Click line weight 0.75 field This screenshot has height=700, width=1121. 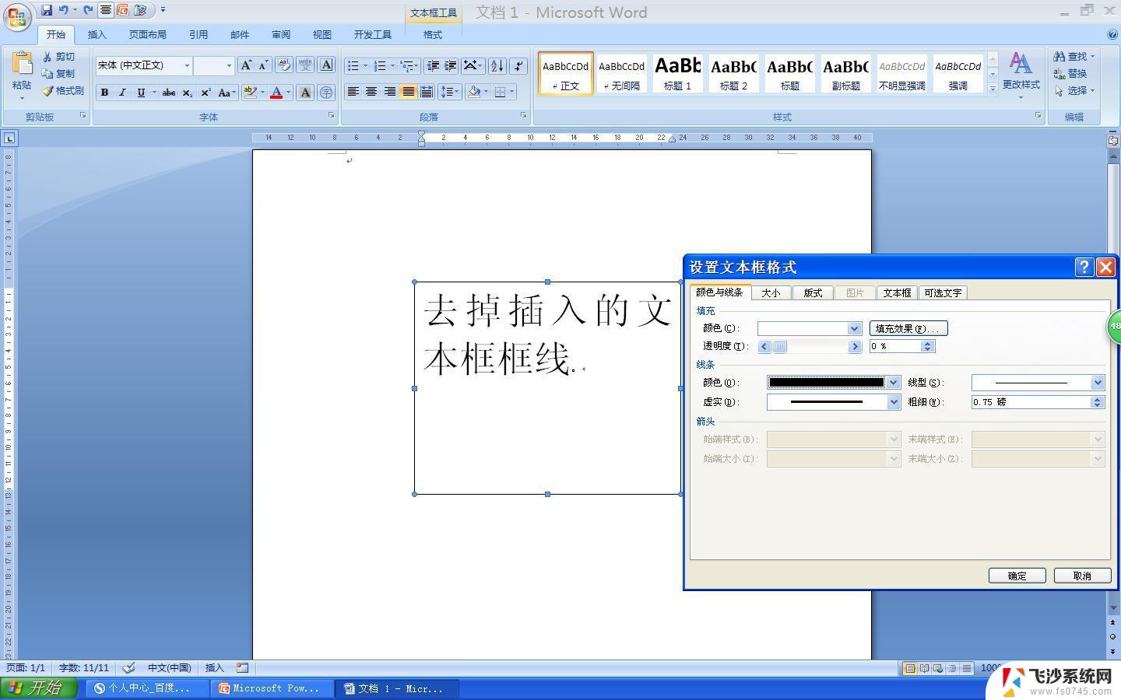[x=1031, y=402]
